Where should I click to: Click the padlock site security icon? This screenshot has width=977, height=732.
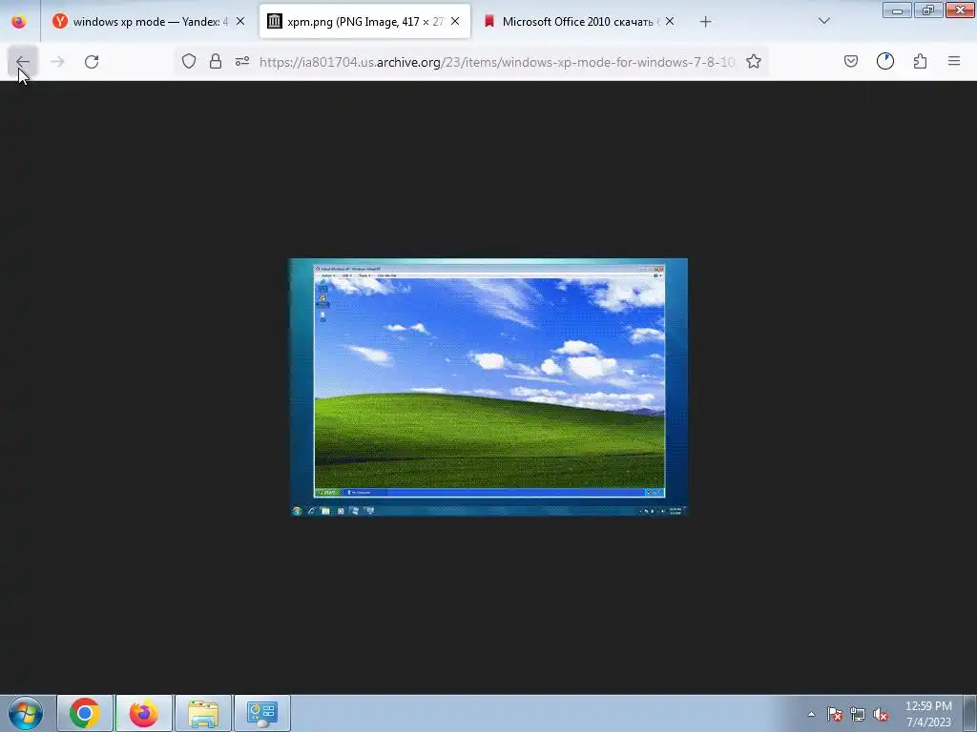click(216, 61)
